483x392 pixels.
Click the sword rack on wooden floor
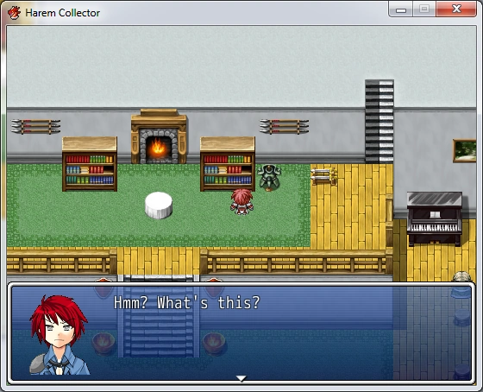pos(323,176)
